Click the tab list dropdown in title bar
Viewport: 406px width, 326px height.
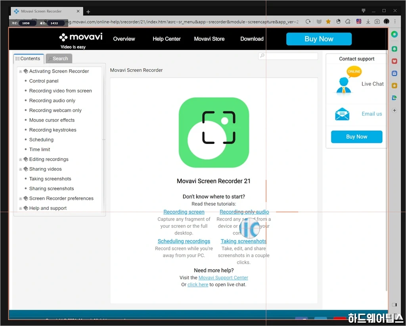[x=364, y=11]
